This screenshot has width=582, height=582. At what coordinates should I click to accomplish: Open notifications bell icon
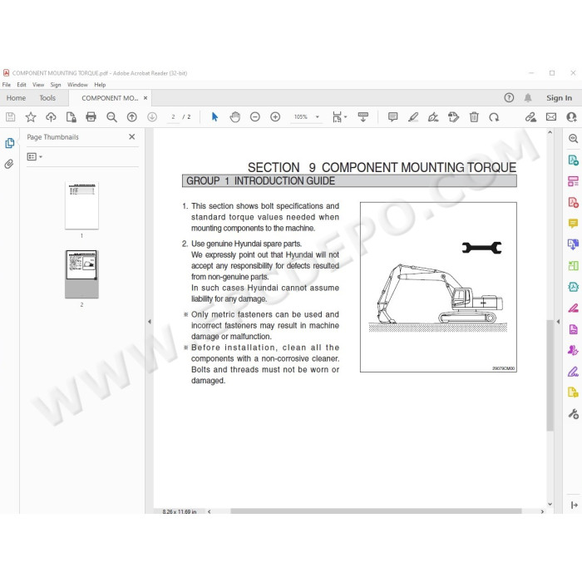tap(528, 97)
